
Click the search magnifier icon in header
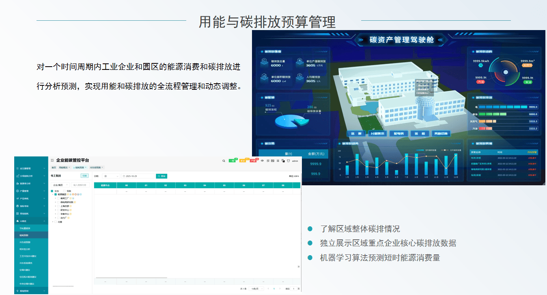224,161
